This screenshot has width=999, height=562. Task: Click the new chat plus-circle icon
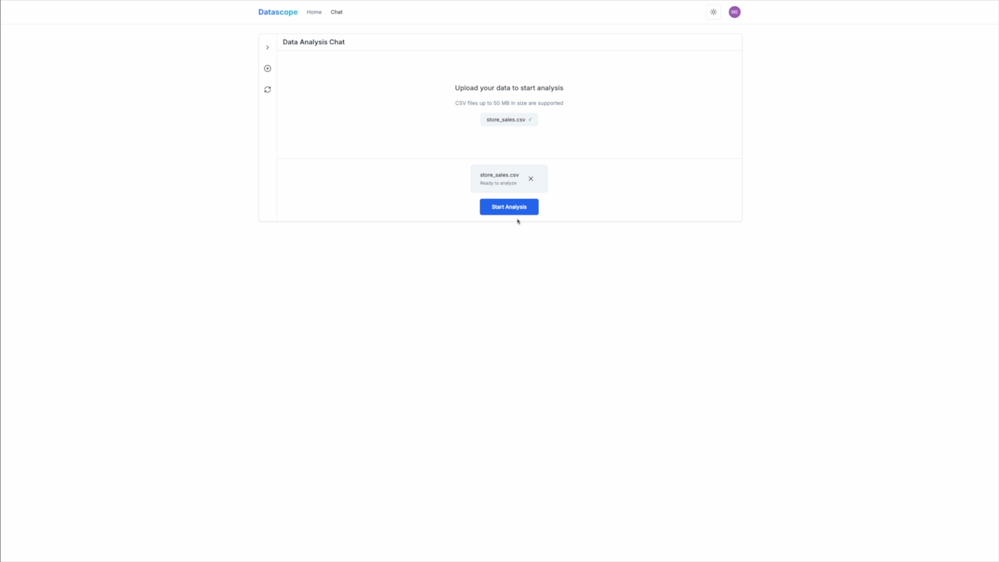click(267, 69)
